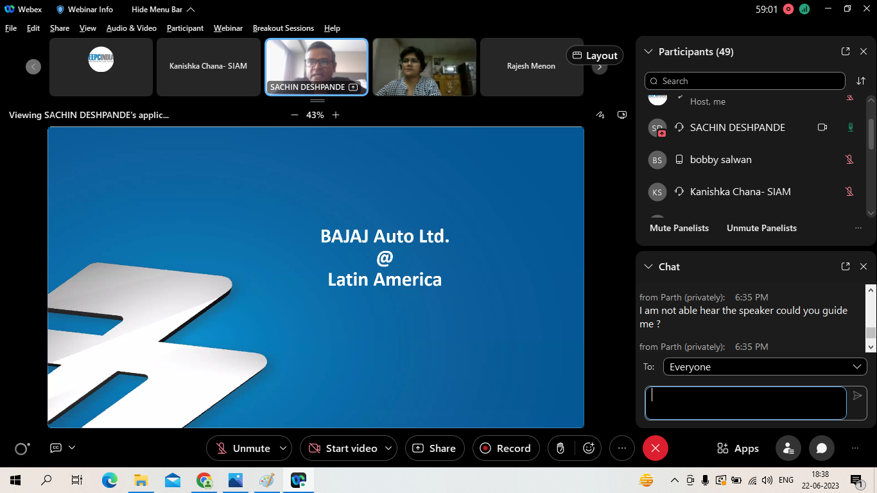The image size is (877, 493).
Task: Click the annotate pen icon
Action: click(600, 115)
